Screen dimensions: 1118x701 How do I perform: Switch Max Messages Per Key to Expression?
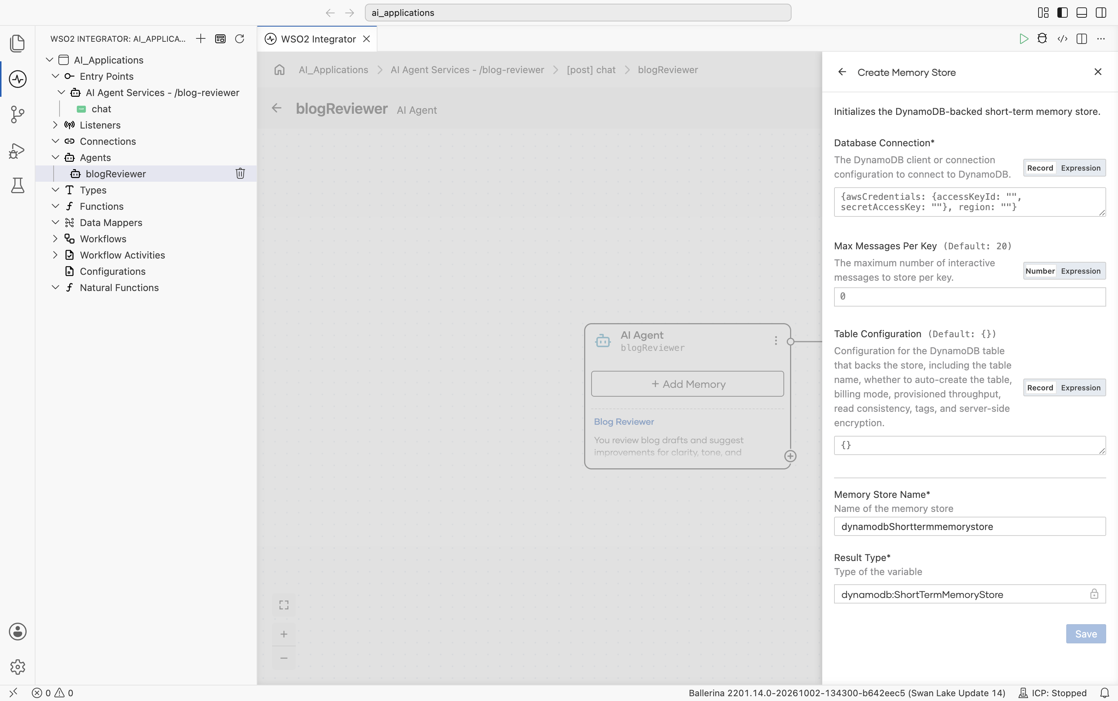(1080, 271)
